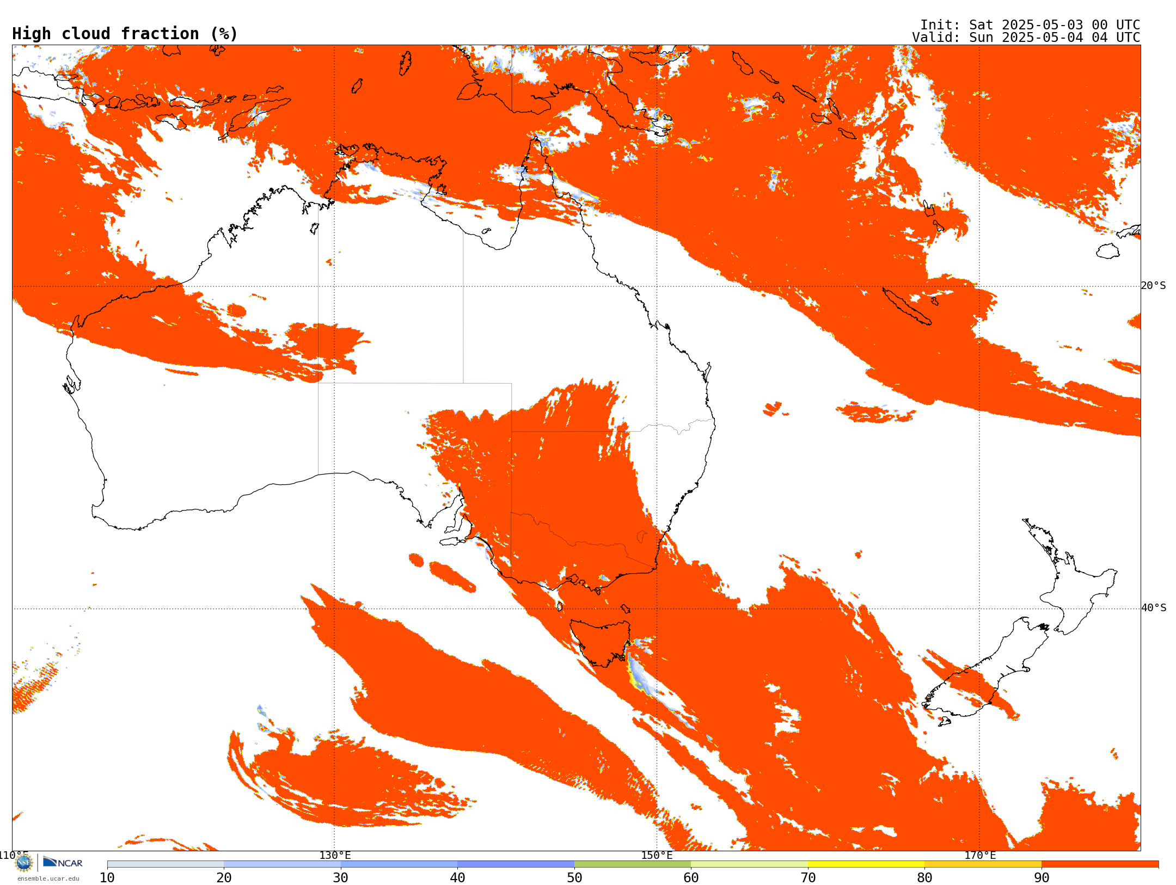Click the 60–70 pale yellow-green colorbar segment
1176x885 pixels.
point(749,864)
